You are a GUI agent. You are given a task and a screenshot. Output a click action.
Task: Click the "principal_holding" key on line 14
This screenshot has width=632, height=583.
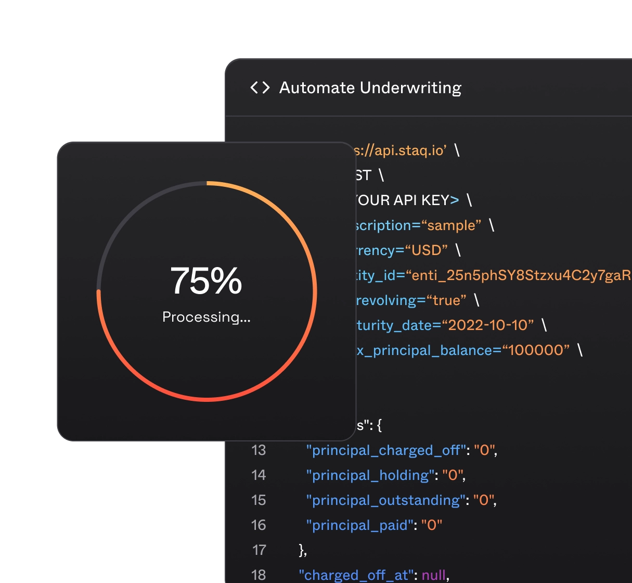pyautogui.click(x=370, y=475)
